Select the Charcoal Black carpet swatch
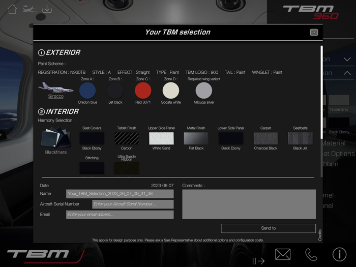Viewport: 356px width, 267px height. [265, 138]
